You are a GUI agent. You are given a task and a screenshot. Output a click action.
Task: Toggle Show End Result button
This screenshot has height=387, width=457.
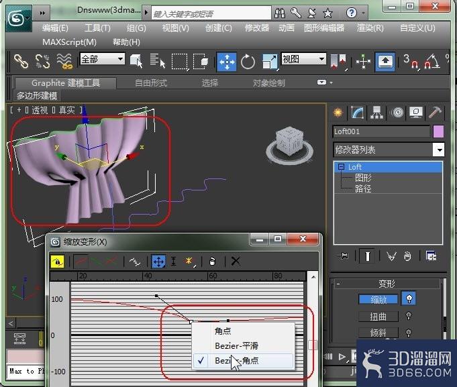pyautogui.click(x=368, y=256)
